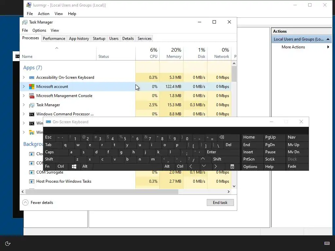
Task: Expand the Microsoft Management Console process
Action: (x=24, y=96)
